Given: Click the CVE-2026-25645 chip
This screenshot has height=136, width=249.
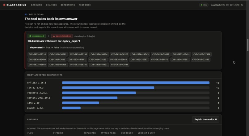Looking at the screenshot, I should click(x=118, y=60).
